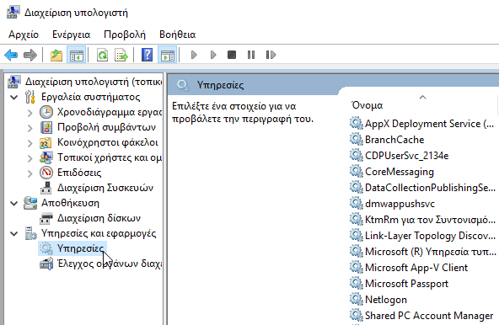
Task: Click the Refresh toolbar icon
Action: tap(103, 55)
